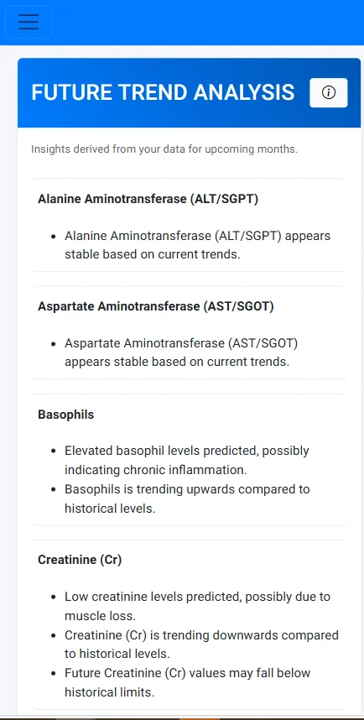The width and height of the screenshot is (364, 720).
Task: Click the info icon beside Future Trend Analysis
Action: [329, 93]
